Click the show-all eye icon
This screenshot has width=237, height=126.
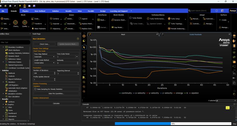coord(234,52)
